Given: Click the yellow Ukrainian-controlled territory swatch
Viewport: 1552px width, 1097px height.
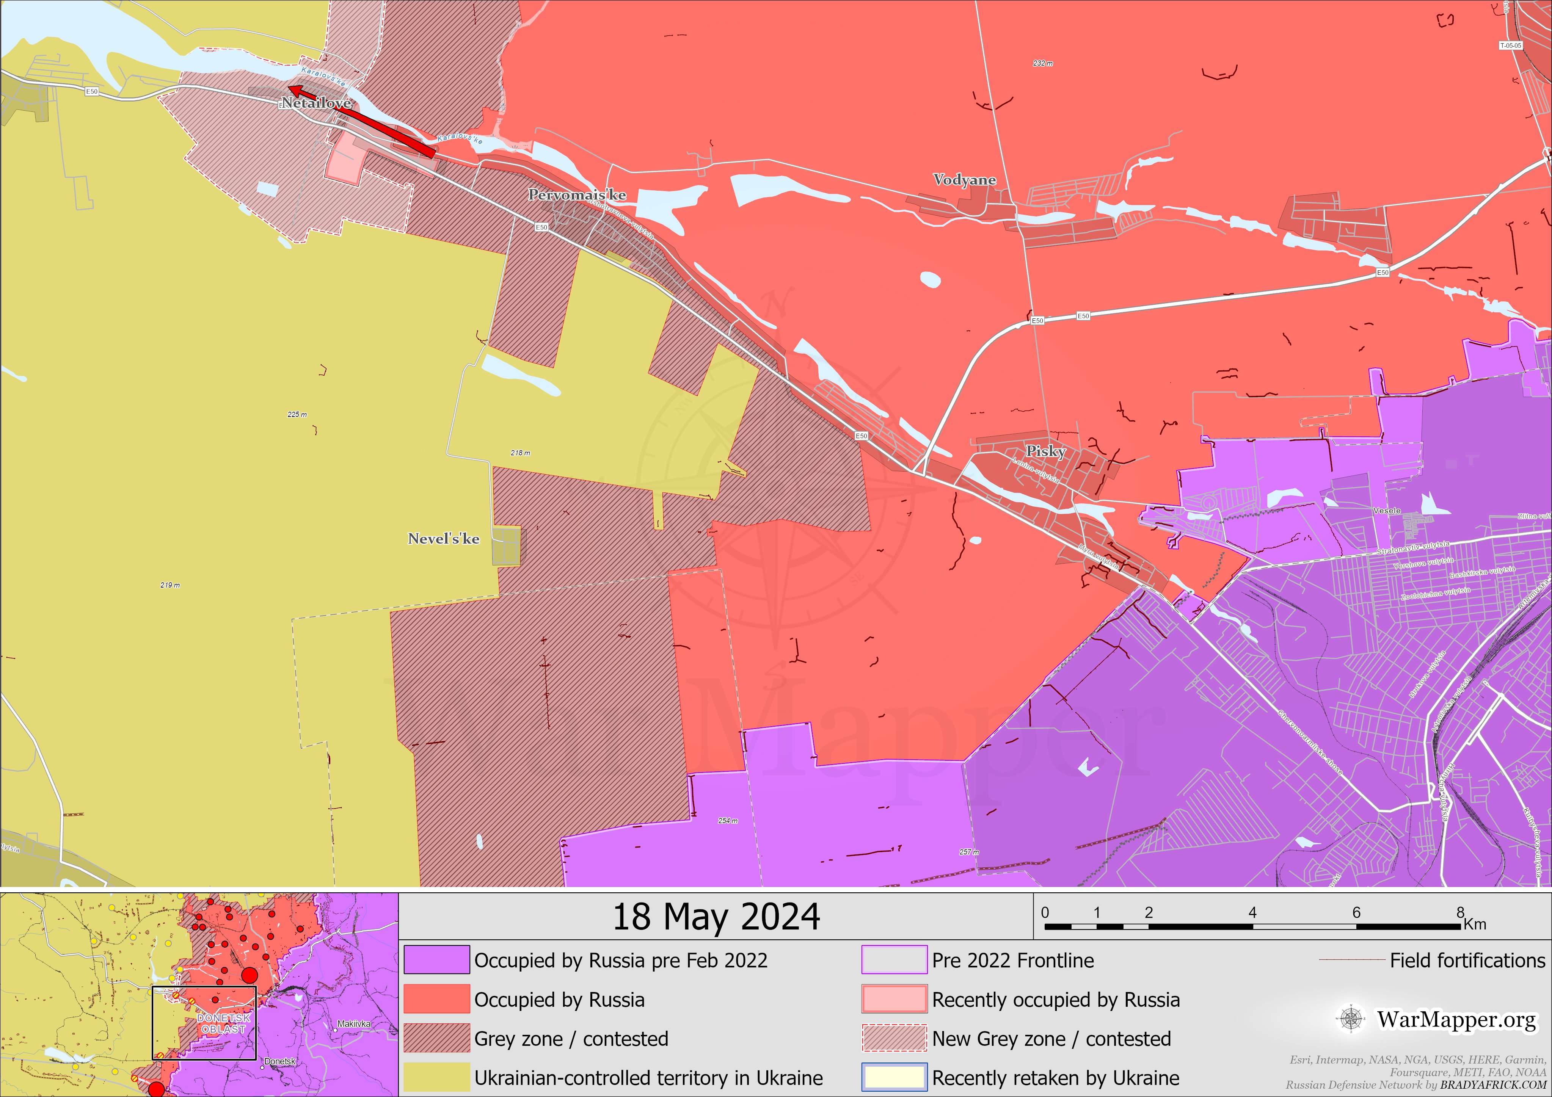Looking at the screenshot, I should point(437,1077).
